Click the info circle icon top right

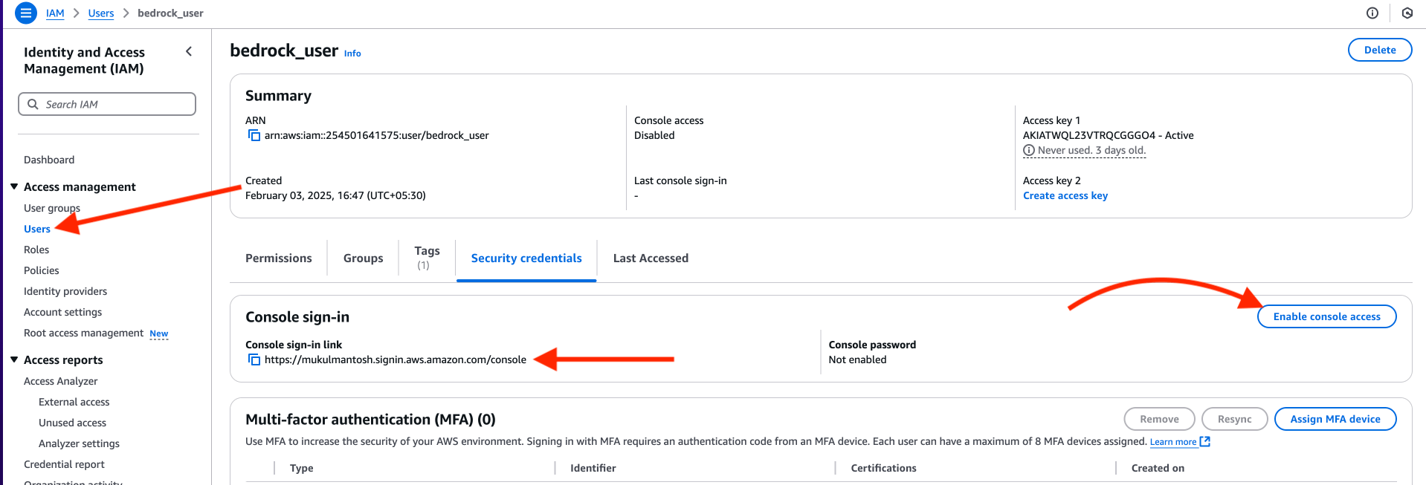[x=1372, y=13]
